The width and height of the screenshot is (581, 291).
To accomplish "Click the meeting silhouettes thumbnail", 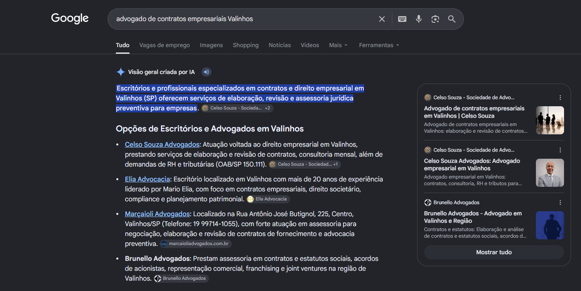I will coord(550,120).
